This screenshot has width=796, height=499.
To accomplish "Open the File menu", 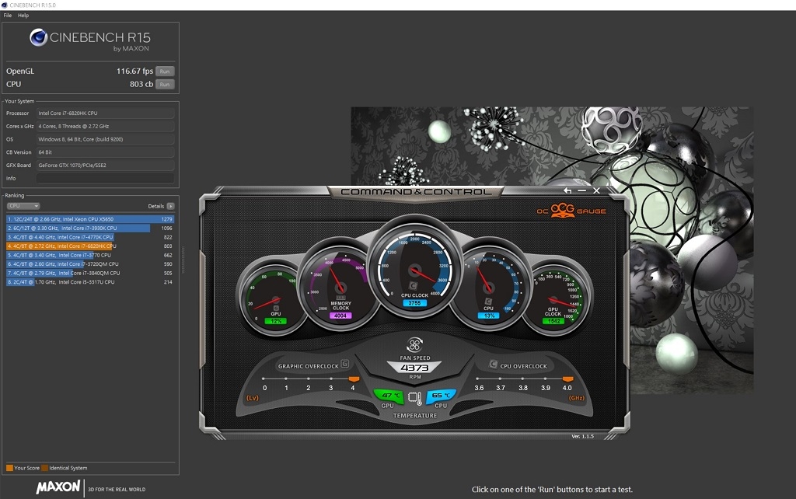I will click(8, 16).
